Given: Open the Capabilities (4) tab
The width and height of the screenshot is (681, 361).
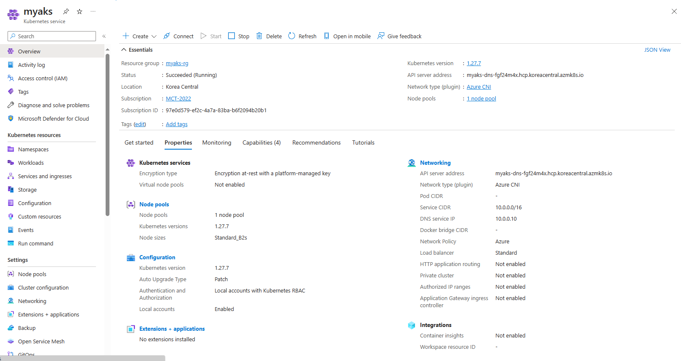Looking at the screenshot, I should 261,143.
